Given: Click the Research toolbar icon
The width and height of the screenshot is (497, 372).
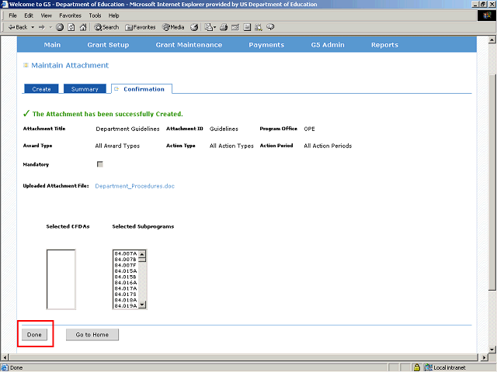Looking at the screenshot, I should pyautogui.click(x=259, y=27).
